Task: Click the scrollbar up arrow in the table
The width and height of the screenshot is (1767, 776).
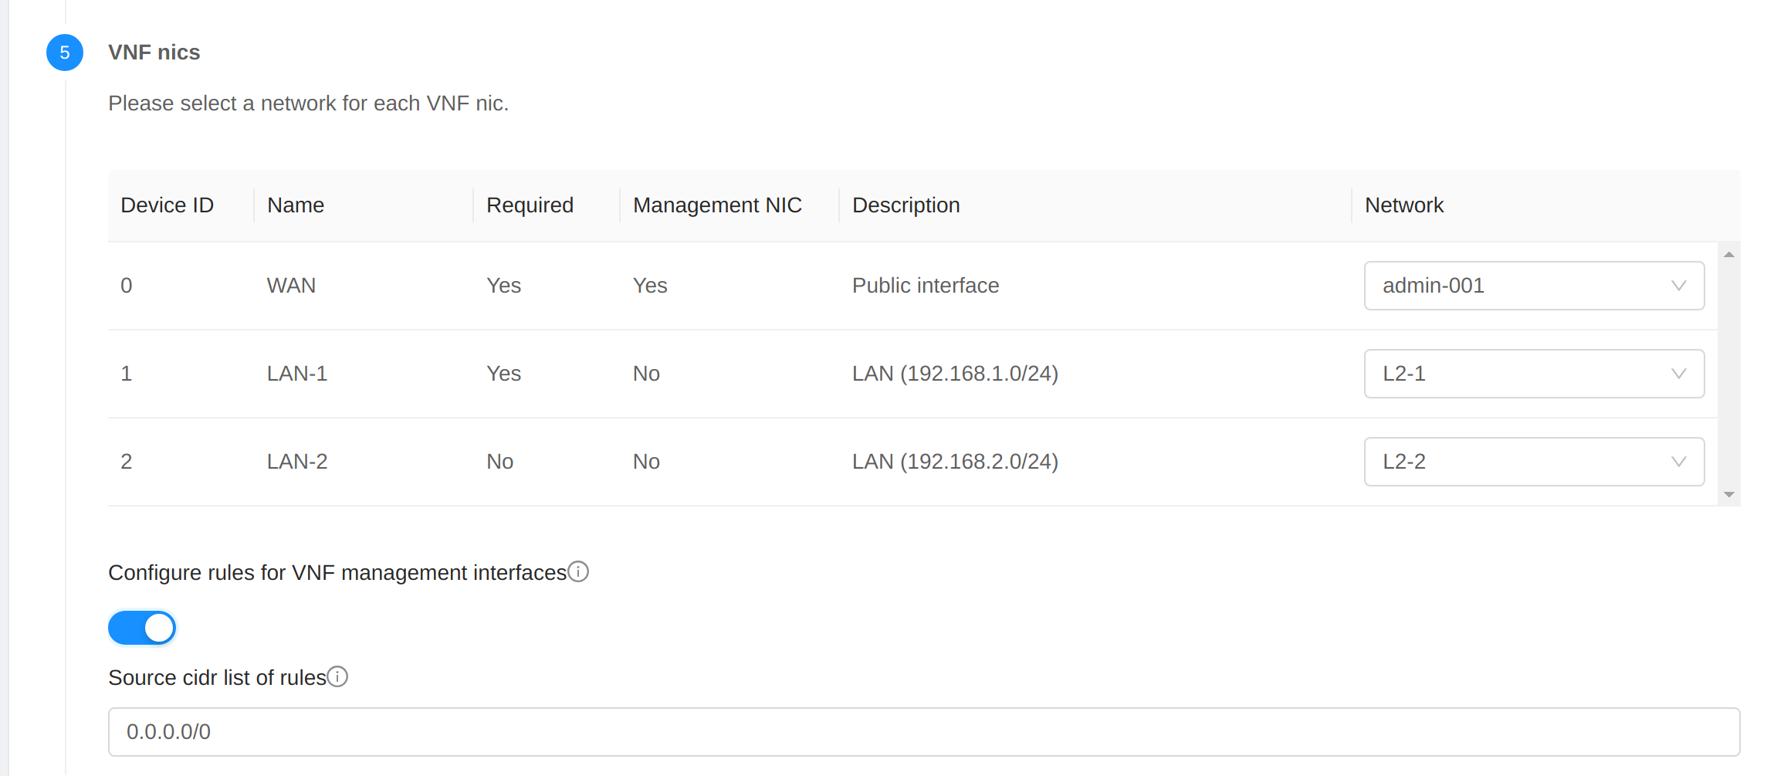Action: (1729, 254)
